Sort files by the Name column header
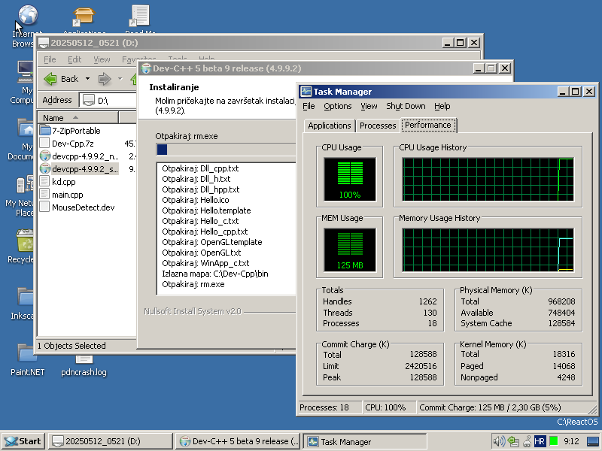The image size is (602, 451). (x=78, y=118)
